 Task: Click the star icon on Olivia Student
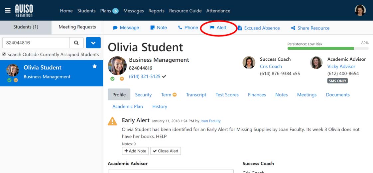point(95,67)
